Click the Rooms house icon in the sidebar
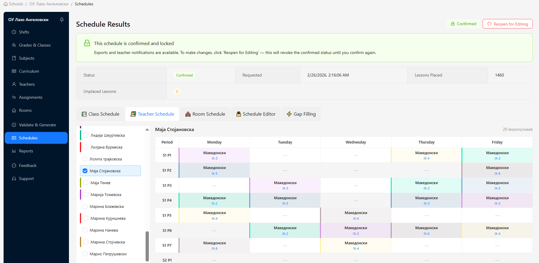Screen dimensions: 539x263 (x=14, y=110)
